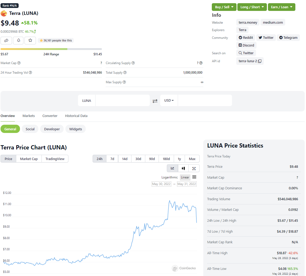Click the LUNA amount input field
Screen dimensions: 306x276
tap(123, 101)
